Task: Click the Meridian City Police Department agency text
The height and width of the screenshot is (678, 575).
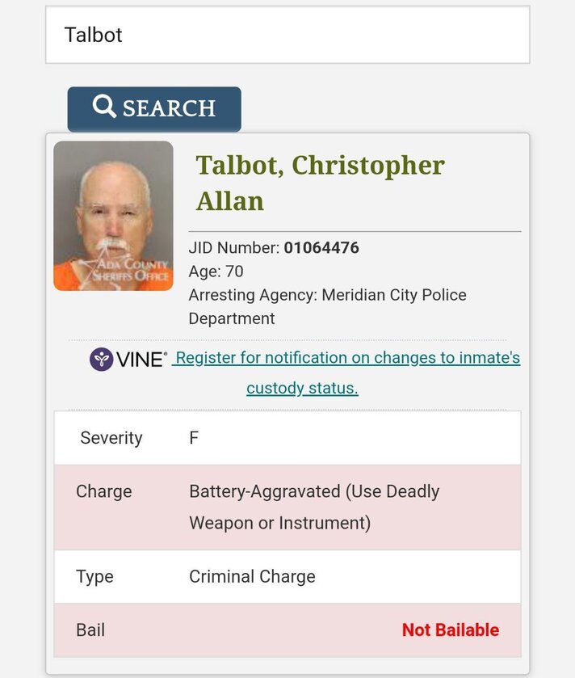Action: point(327,306)
